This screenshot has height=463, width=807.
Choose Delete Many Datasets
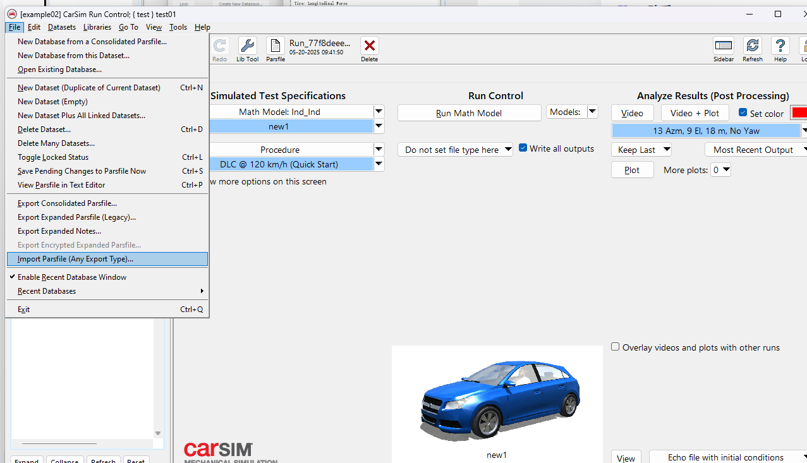tap(107, 143)
